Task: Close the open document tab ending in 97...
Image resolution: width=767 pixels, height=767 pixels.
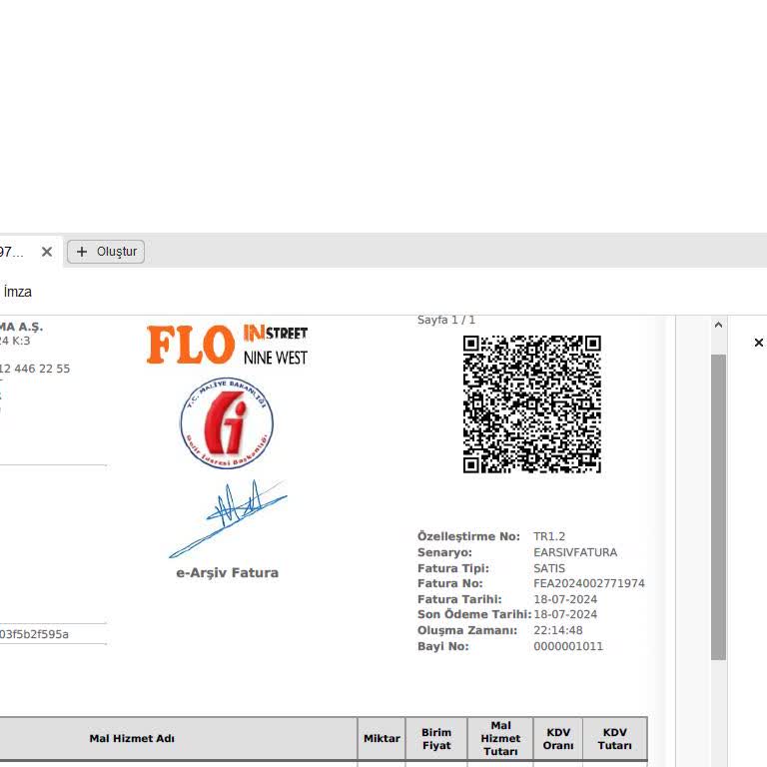Action: [47, 252]
